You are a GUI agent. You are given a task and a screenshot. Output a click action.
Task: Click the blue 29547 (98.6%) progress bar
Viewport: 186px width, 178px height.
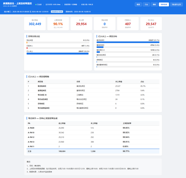click(x=58, y=54)
